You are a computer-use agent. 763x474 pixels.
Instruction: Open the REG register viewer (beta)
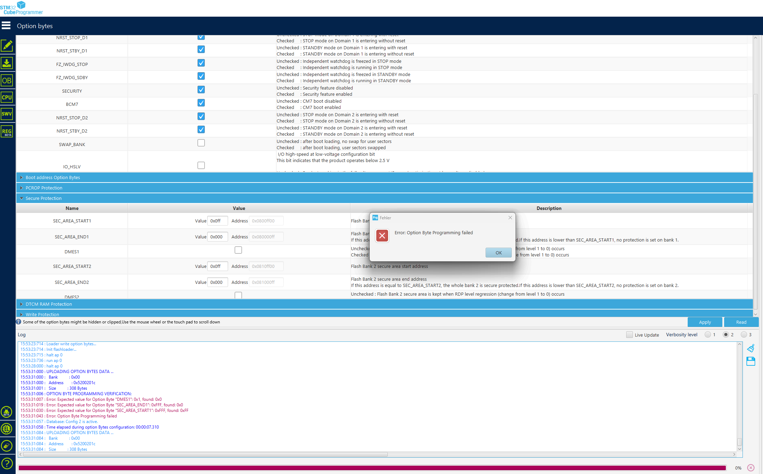[x=7, y=131]
